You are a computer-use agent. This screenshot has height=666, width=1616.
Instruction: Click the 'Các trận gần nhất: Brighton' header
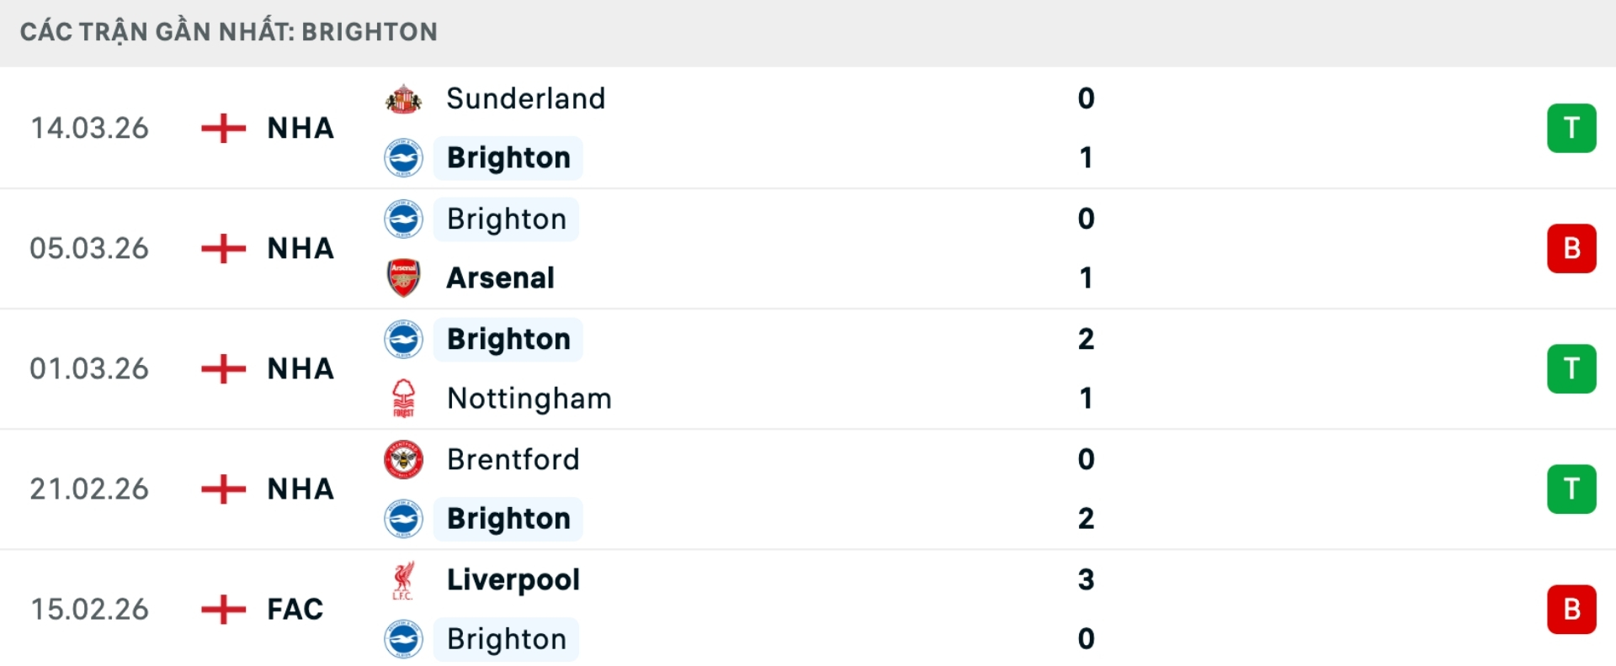(x=228, y=32)
